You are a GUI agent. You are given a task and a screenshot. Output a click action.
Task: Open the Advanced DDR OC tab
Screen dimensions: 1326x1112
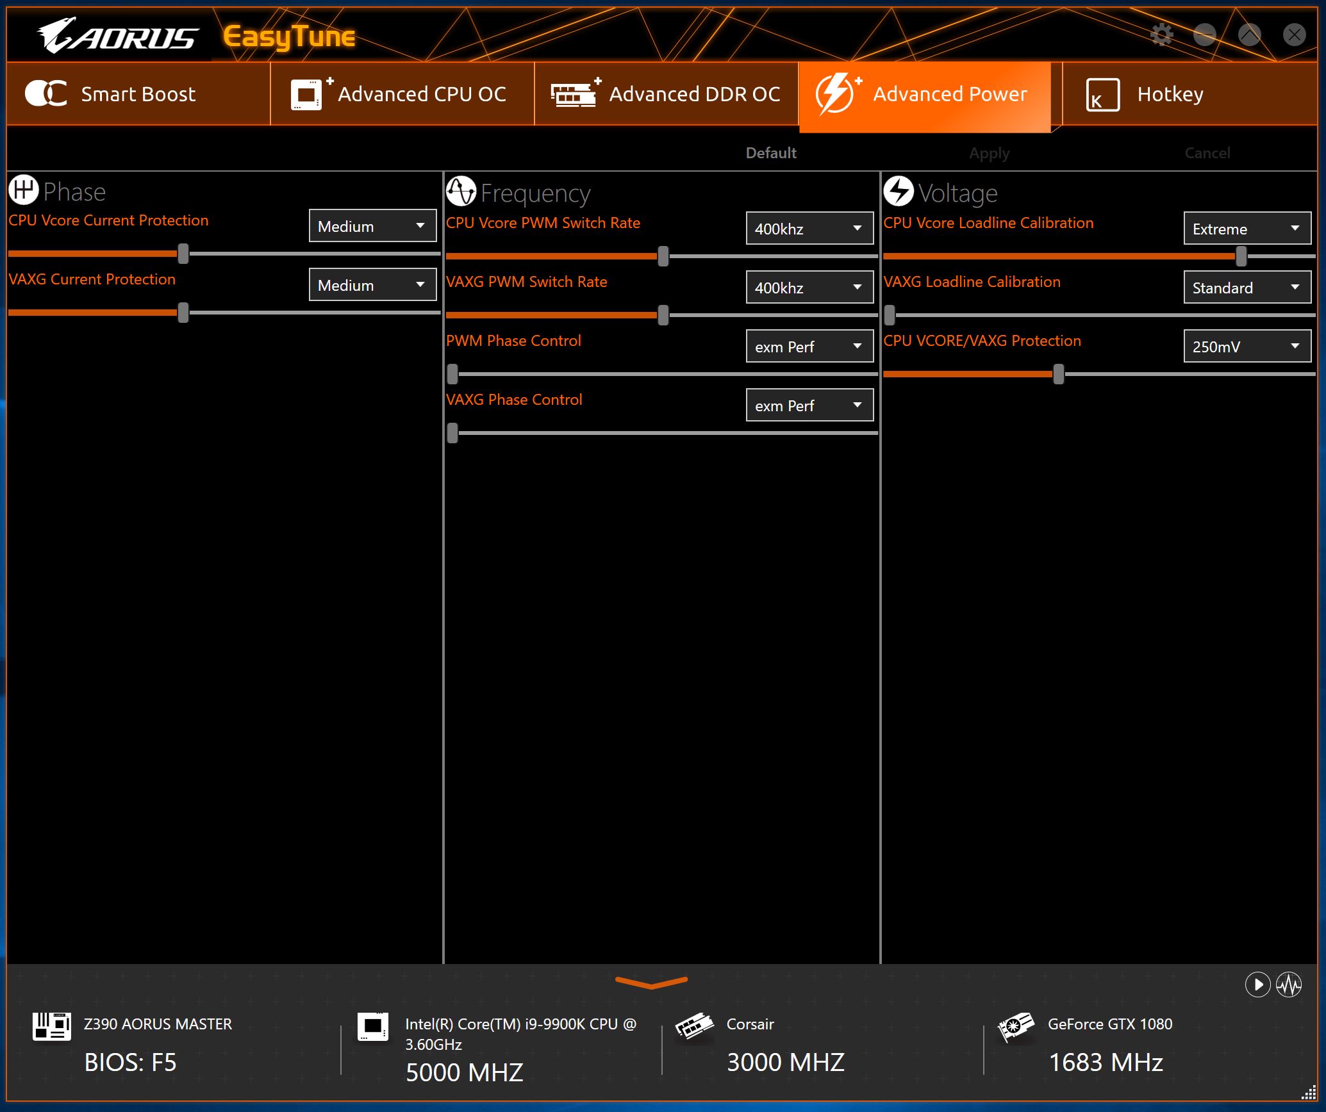tap(667, 94)
